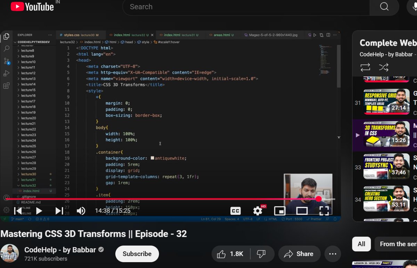417x268 pixels.
Task: Share the video
Action: (299, 254)
